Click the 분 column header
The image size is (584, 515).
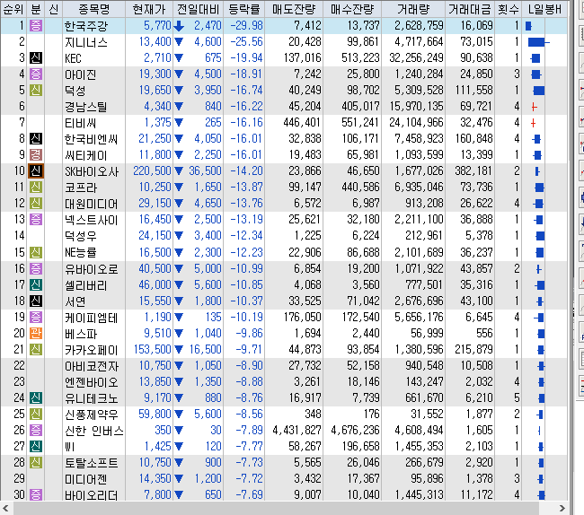pos(35,9)
